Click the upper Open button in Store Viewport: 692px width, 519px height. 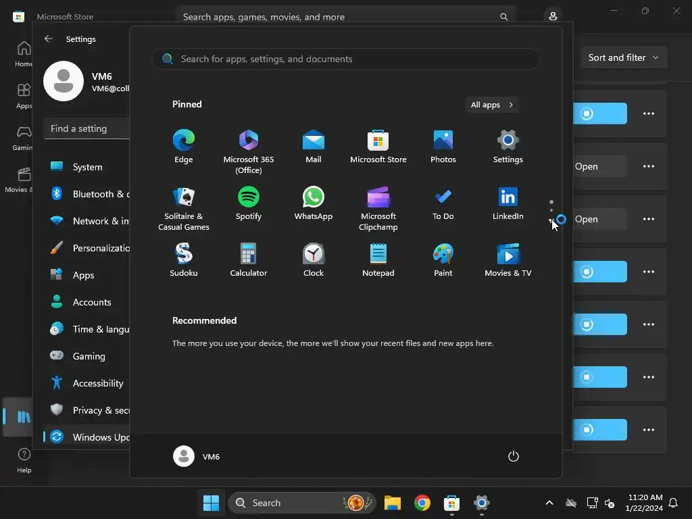click(x=600, y=166)
